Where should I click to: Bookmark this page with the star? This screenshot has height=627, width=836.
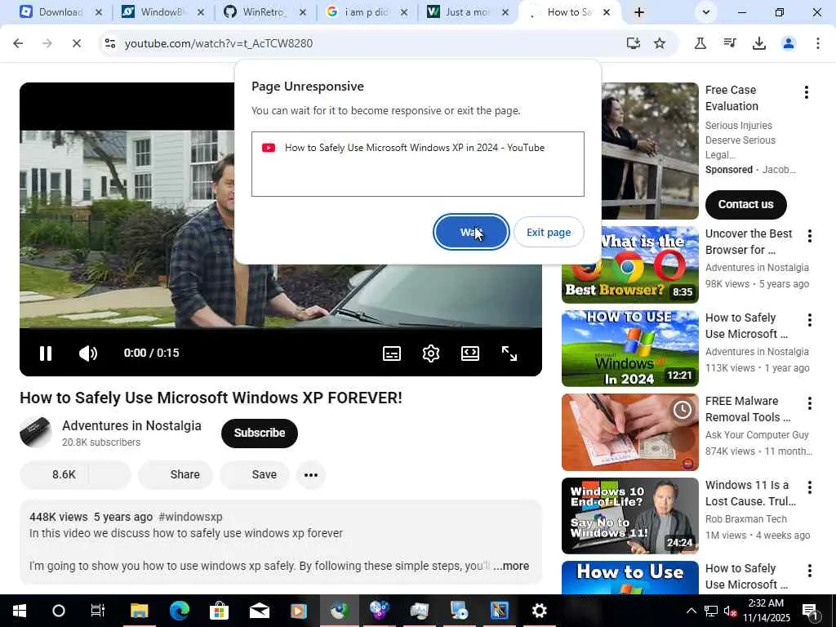click(x=660, y=43)
